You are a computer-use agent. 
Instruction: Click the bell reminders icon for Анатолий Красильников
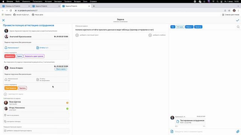[6, 48]
